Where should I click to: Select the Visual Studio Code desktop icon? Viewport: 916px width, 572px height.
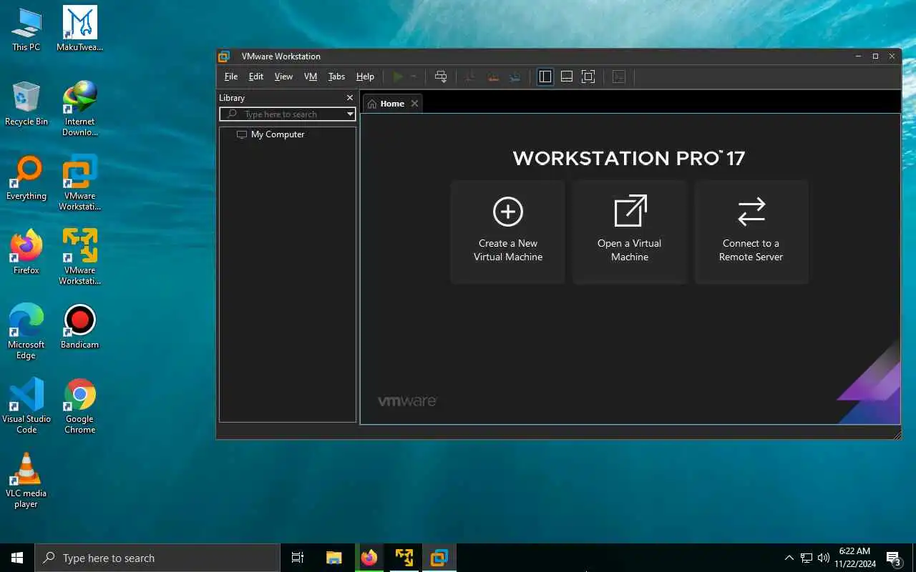pos(26,406)
